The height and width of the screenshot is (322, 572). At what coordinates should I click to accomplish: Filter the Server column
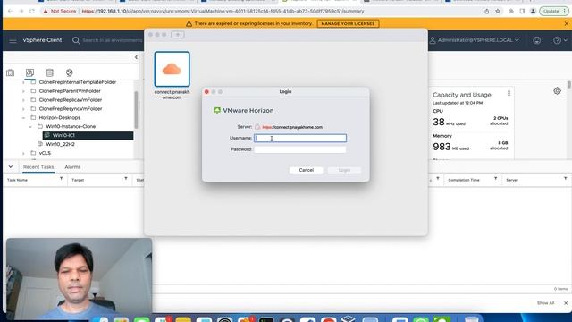pyautogui.click(x=565, y=179)
